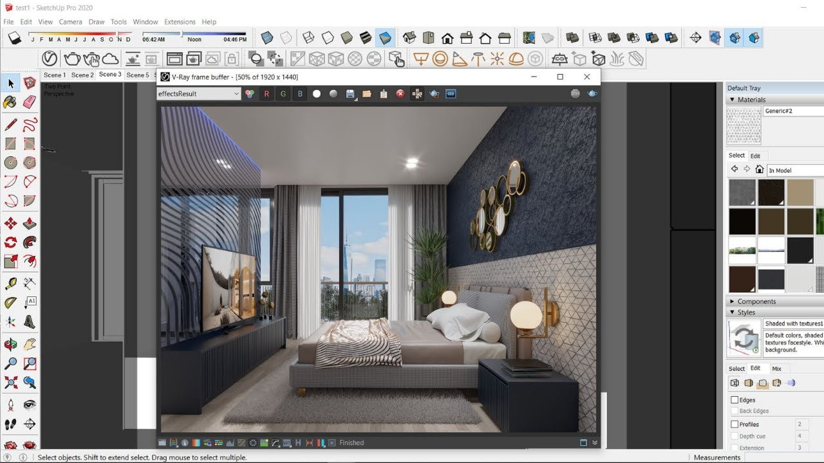Screen dimensions: 824x463
Task: Switch to Scene 2 tab
Action: click(x=82, y=75)
